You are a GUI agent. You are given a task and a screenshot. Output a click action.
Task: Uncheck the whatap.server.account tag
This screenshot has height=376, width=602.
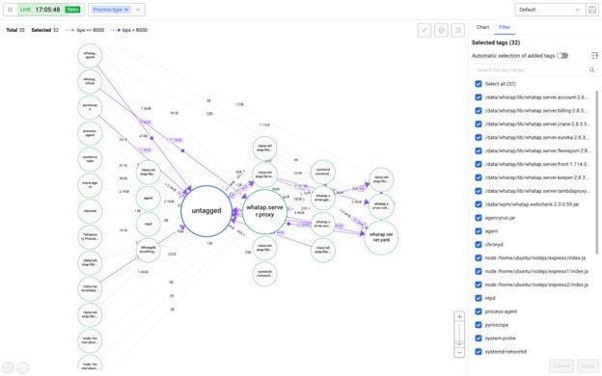click(x=479, y=97)
